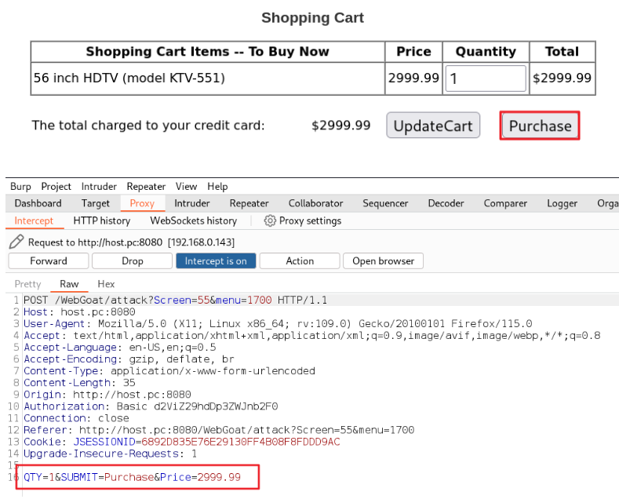Screen dimensions: 619x499
Task: Click the Authorization Basic header line
Action: (151, 406)
